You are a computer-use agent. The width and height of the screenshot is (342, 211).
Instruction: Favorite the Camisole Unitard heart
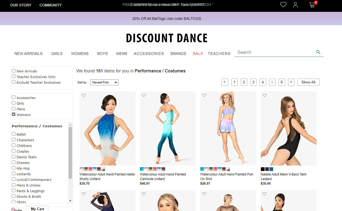[x=144, y=95]
